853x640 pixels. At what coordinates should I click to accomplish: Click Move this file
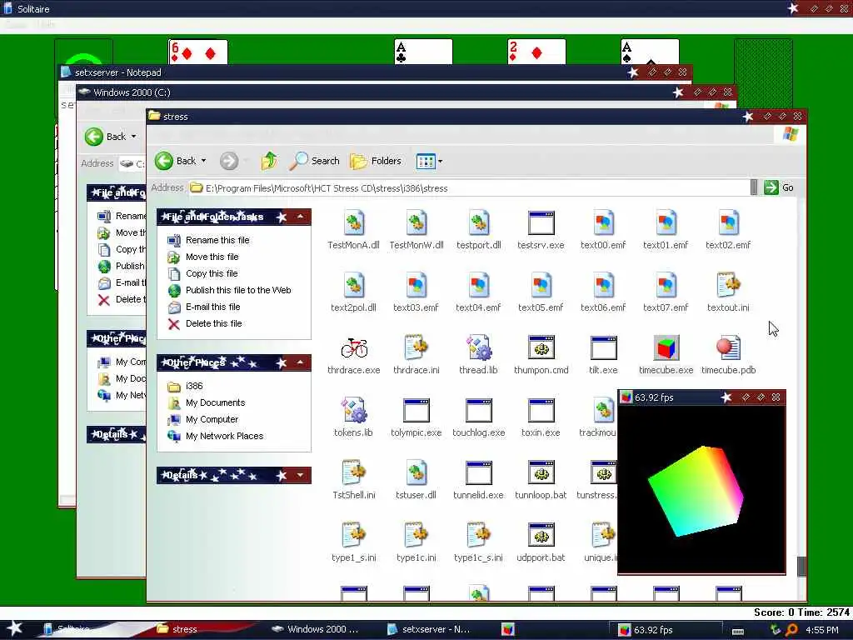(x=212, y=257)
